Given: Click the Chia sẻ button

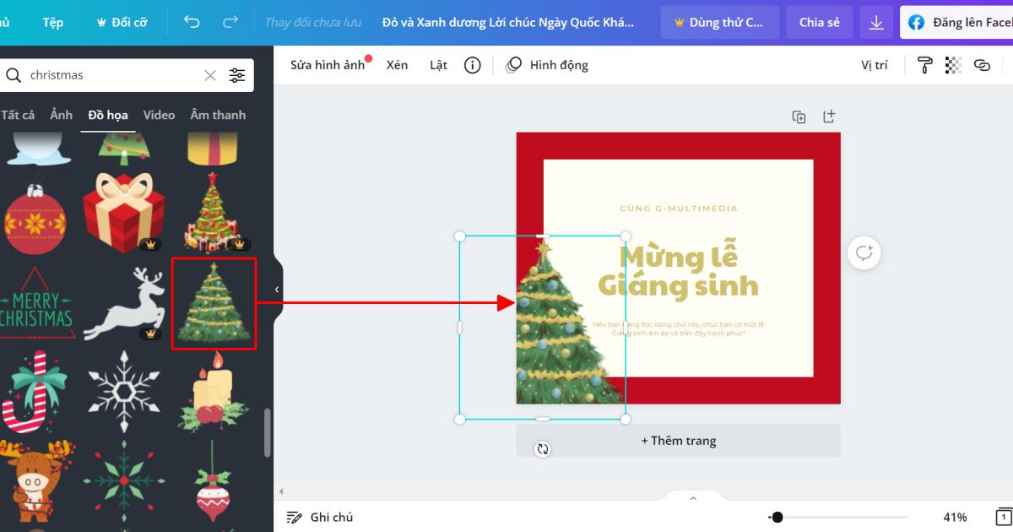Looking at the screenshot, I should (x=819, y=22).
